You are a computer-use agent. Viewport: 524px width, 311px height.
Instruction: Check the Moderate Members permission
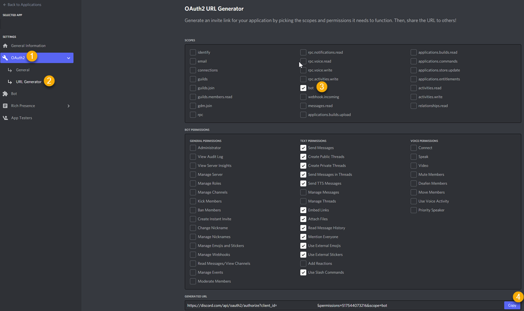coord(193,281)
